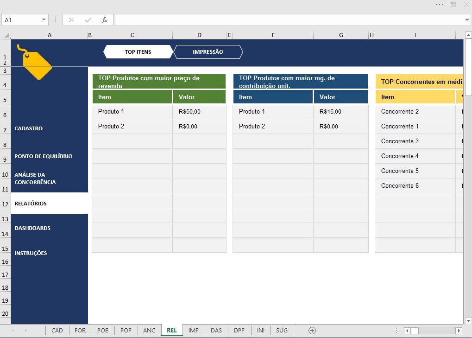Add a new sheet with plus icon
472x338 pixels.
pos(312,331)
